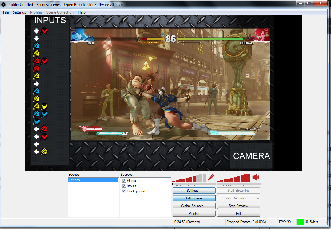Click the green bitrate status indicator
The image size is (331, 229).
[300, 222]
